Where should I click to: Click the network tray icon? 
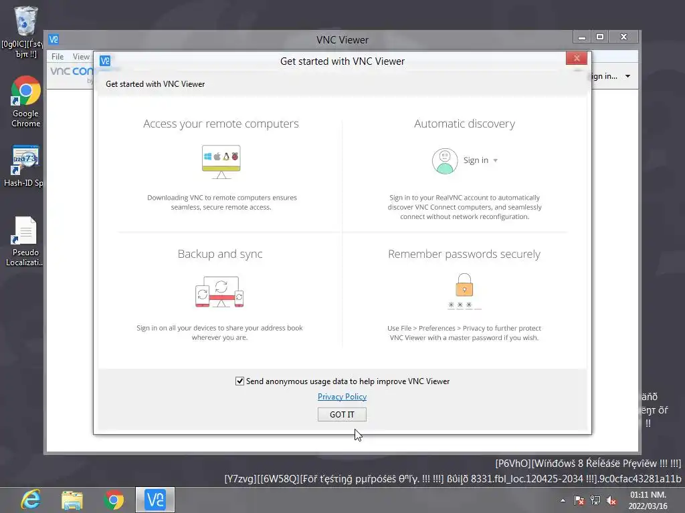[595, 500]
